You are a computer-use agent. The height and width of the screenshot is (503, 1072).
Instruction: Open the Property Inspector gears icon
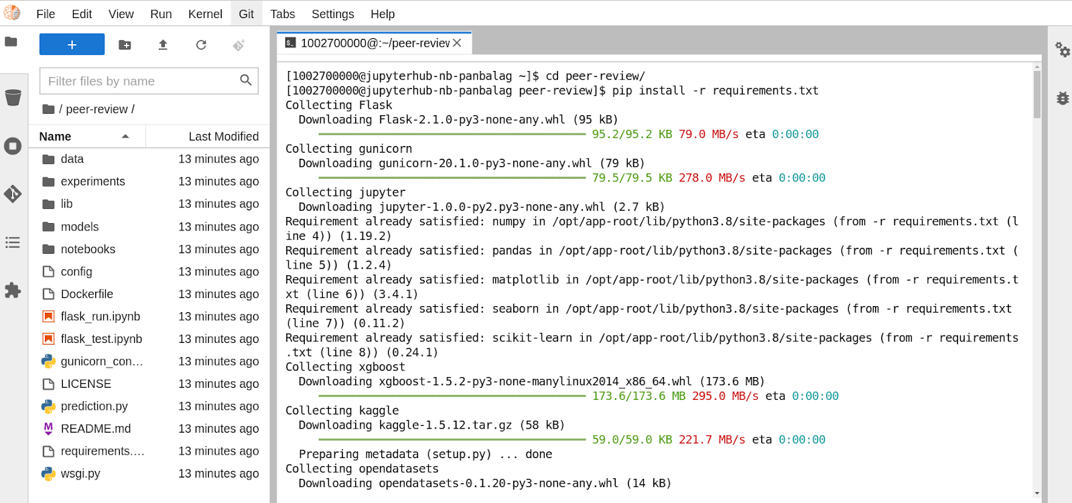click(x=1062, y=50)
